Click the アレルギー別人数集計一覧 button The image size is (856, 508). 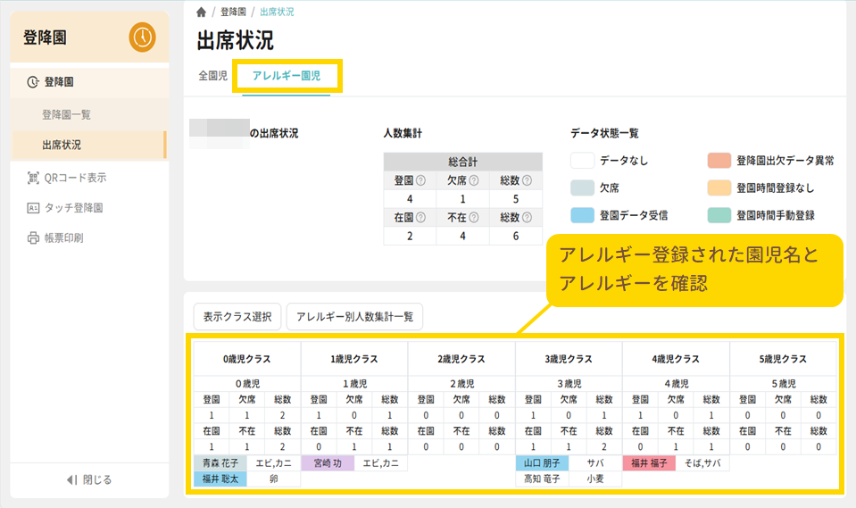pos(354,316)
